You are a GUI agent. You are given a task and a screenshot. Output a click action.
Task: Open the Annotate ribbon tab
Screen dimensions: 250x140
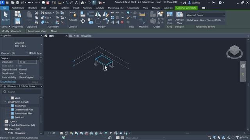[x=87, y=8]
